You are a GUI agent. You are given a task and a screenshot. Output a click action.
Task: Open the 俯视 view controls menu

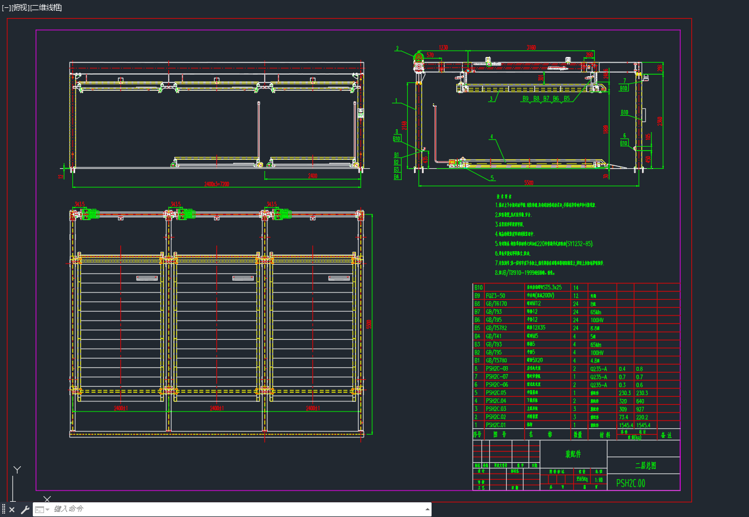click(x=20, y=7)
